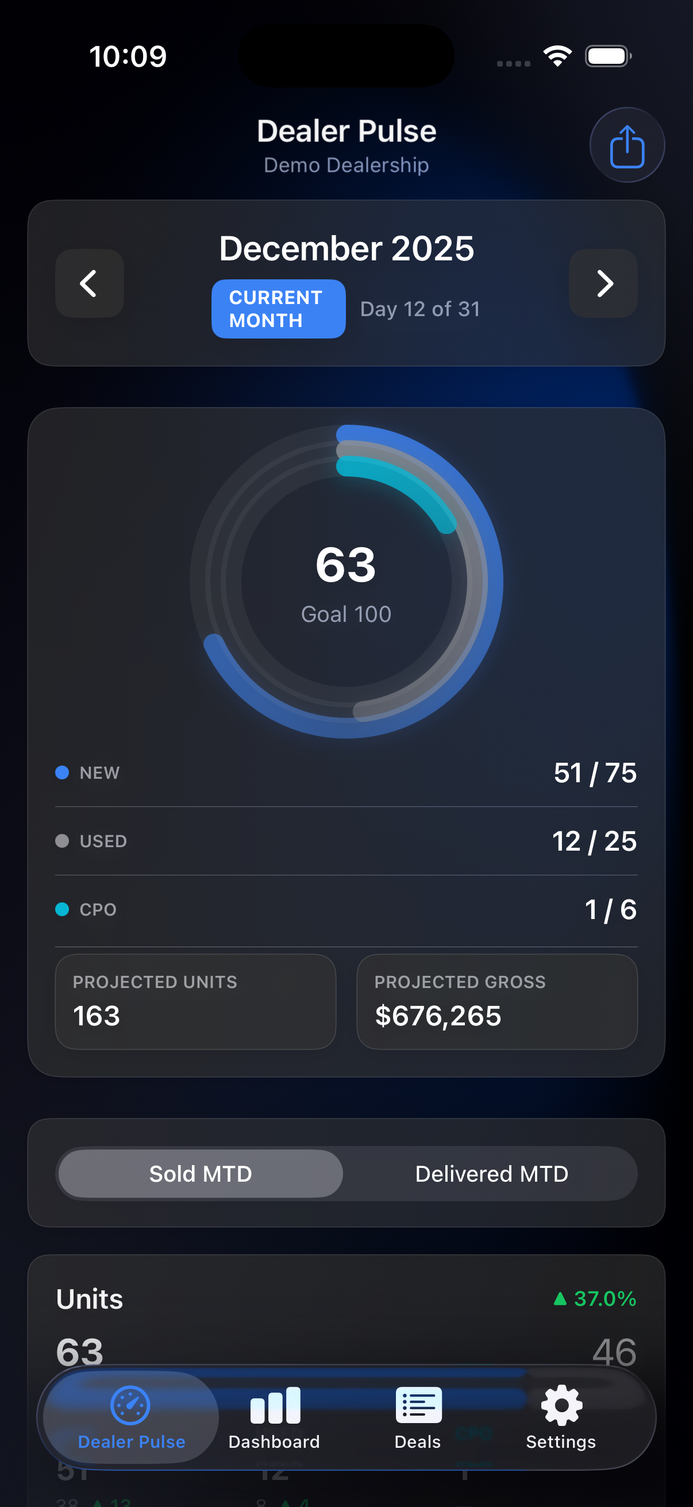Advance to the next month
Image resolution: width=693 pixels, height=1507 pixels.
click(603, 283)
